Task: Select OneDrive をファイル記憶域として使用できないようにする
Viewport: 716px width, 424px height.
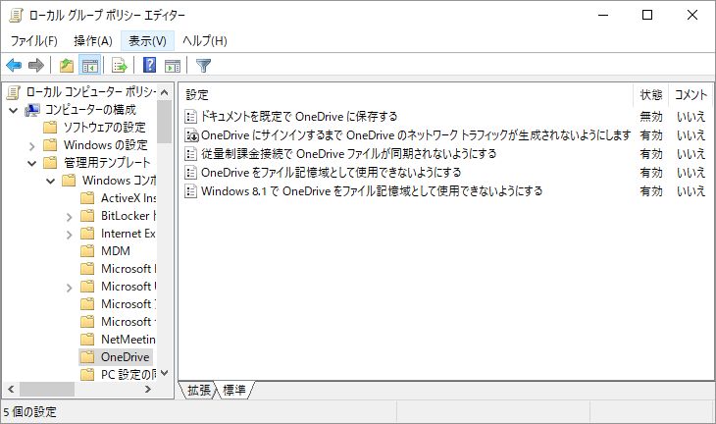Action: 332,173
